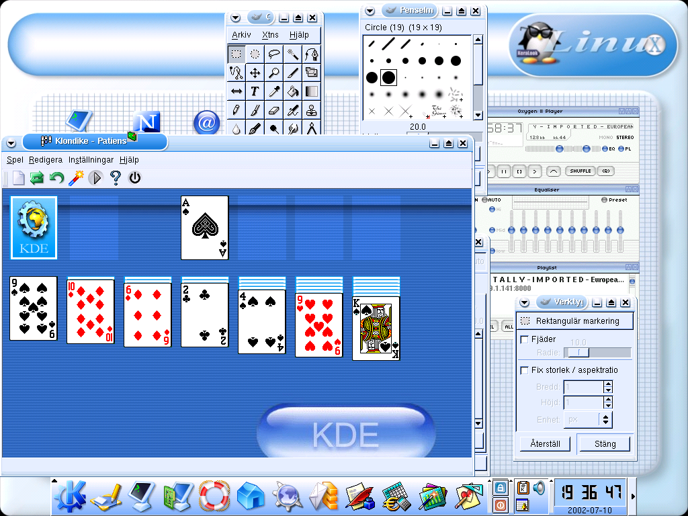Open the Inställningar menu in Klondike
Screen dimensions: 688x516
point(91,160)
